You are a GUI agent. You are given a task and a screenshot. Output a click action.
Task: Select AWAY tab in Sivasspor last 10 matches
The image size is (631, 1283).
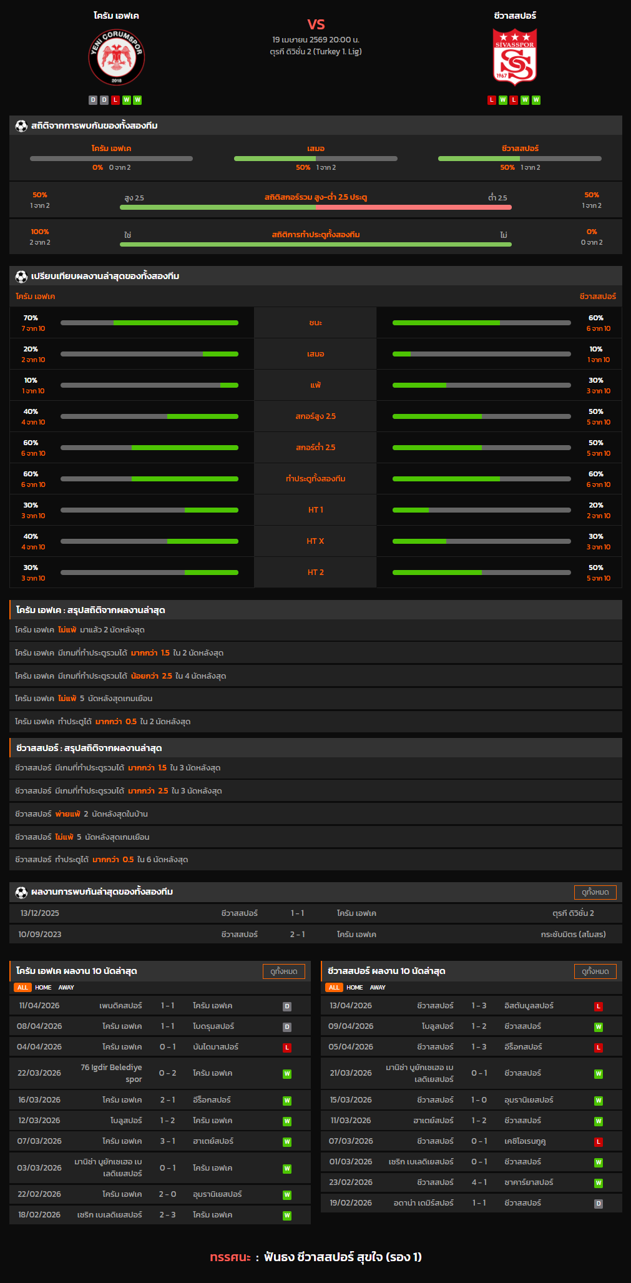tap(378, 987)
